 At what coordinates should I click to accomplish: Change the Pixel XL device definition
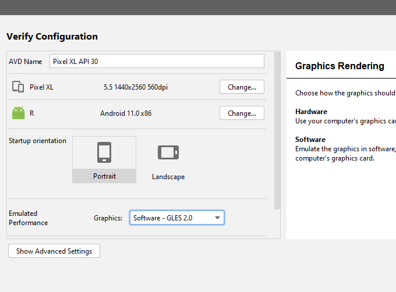click(x=242, y=87)
